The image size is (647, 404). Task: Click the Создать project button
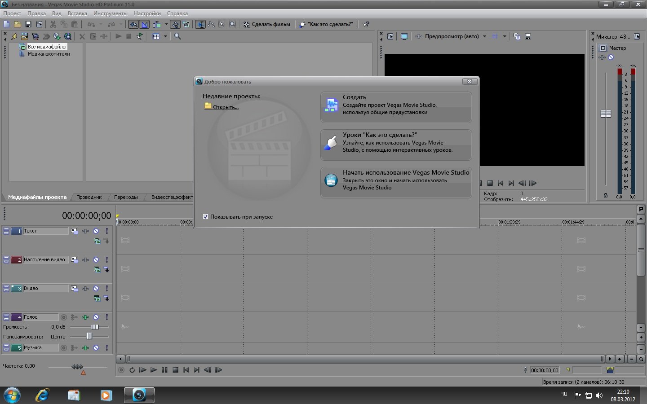pos(396,107)
